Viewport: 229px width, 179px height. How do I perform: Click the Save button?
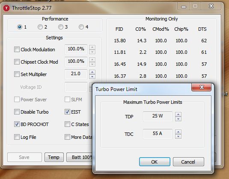pos(24,157)
